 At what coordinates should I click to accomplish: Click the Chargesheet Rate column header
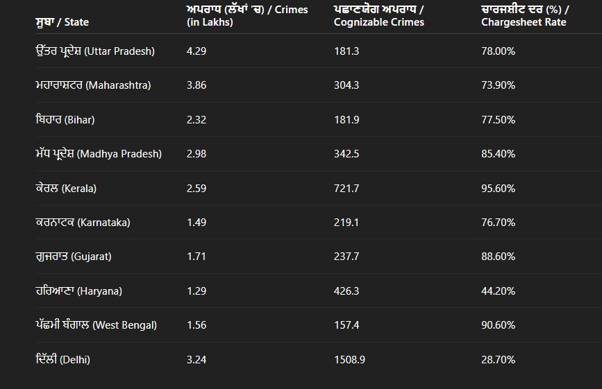click(524, 16)
